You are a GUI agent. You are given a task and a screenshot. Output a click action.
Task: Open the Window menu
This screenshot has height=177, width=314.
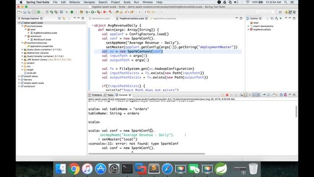point(148,2)
